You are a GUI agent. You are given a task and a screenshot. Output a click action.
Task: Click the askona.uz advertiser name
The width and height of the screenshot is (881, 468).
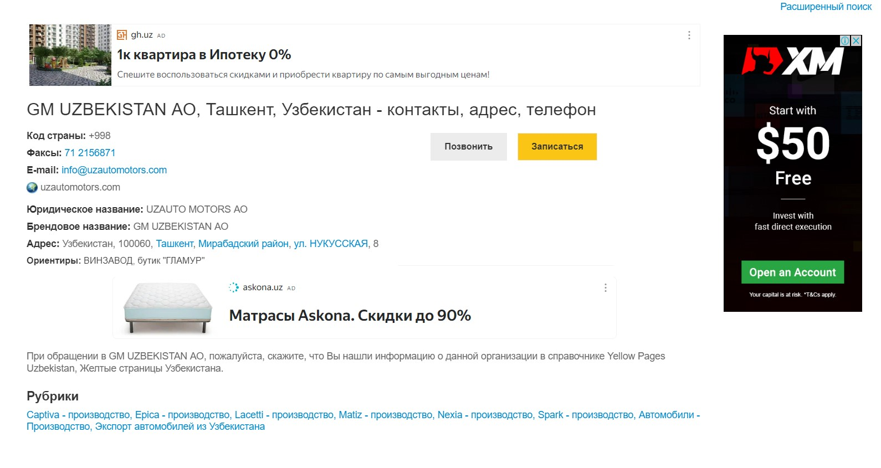(263, 287)
